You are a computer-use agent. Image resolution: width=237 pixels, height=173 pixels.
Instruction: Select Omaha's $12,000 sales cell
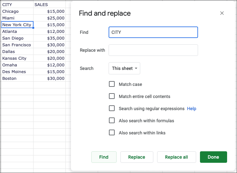pos(50,65)
